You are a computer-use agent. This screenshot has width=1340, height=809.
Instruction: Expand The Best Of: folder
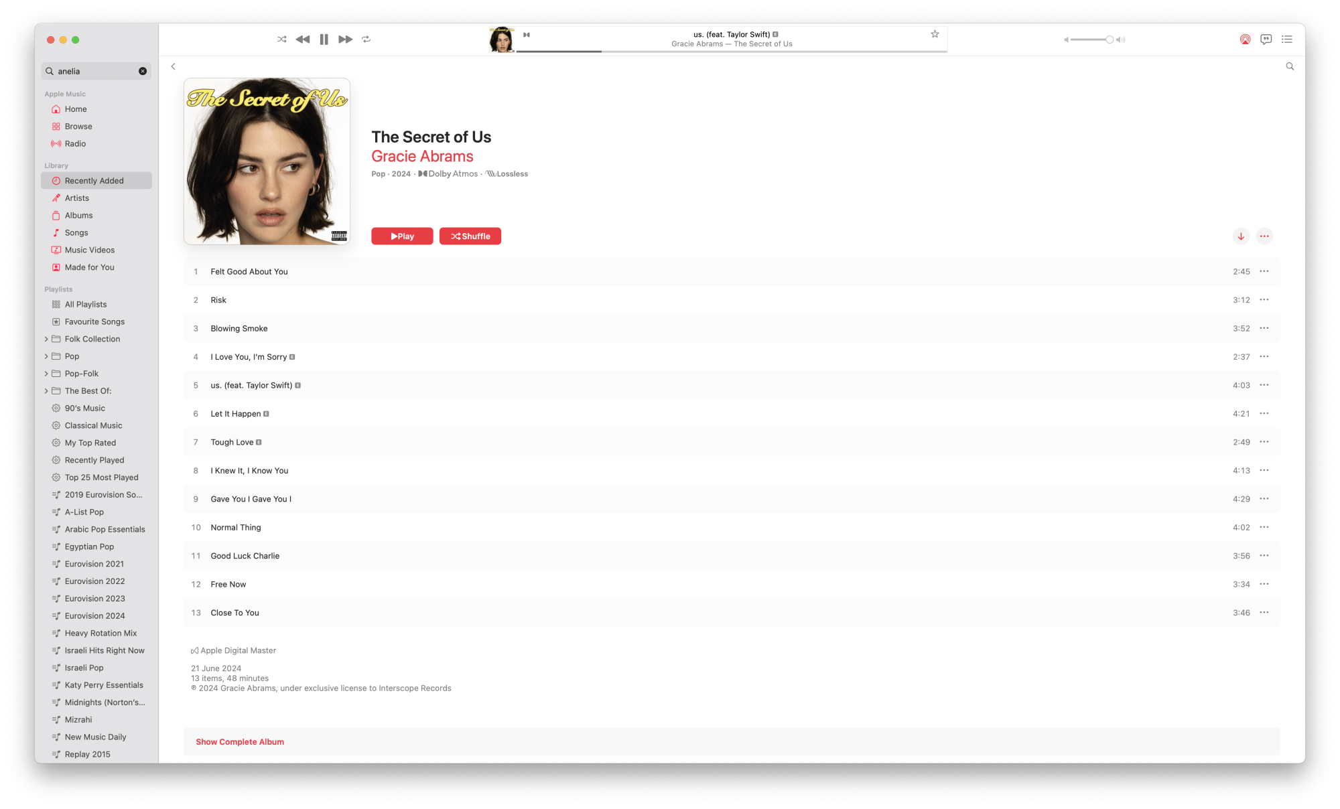point(46,392)
